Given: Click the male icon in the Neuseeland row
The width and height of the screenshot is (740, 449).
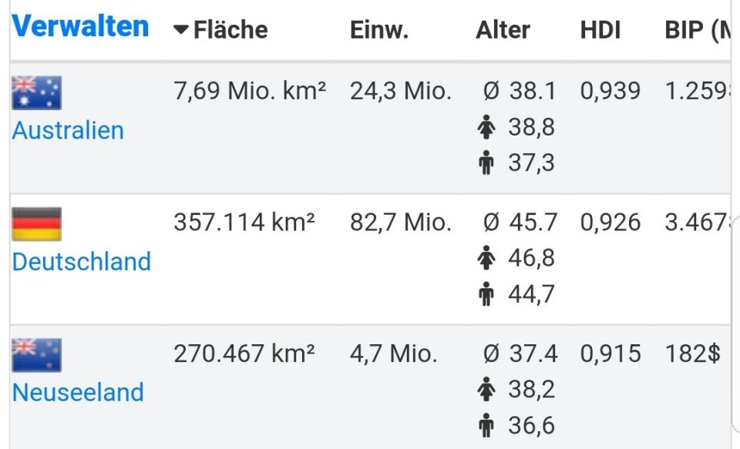Looking at the screenshot, I should [486, 425].
